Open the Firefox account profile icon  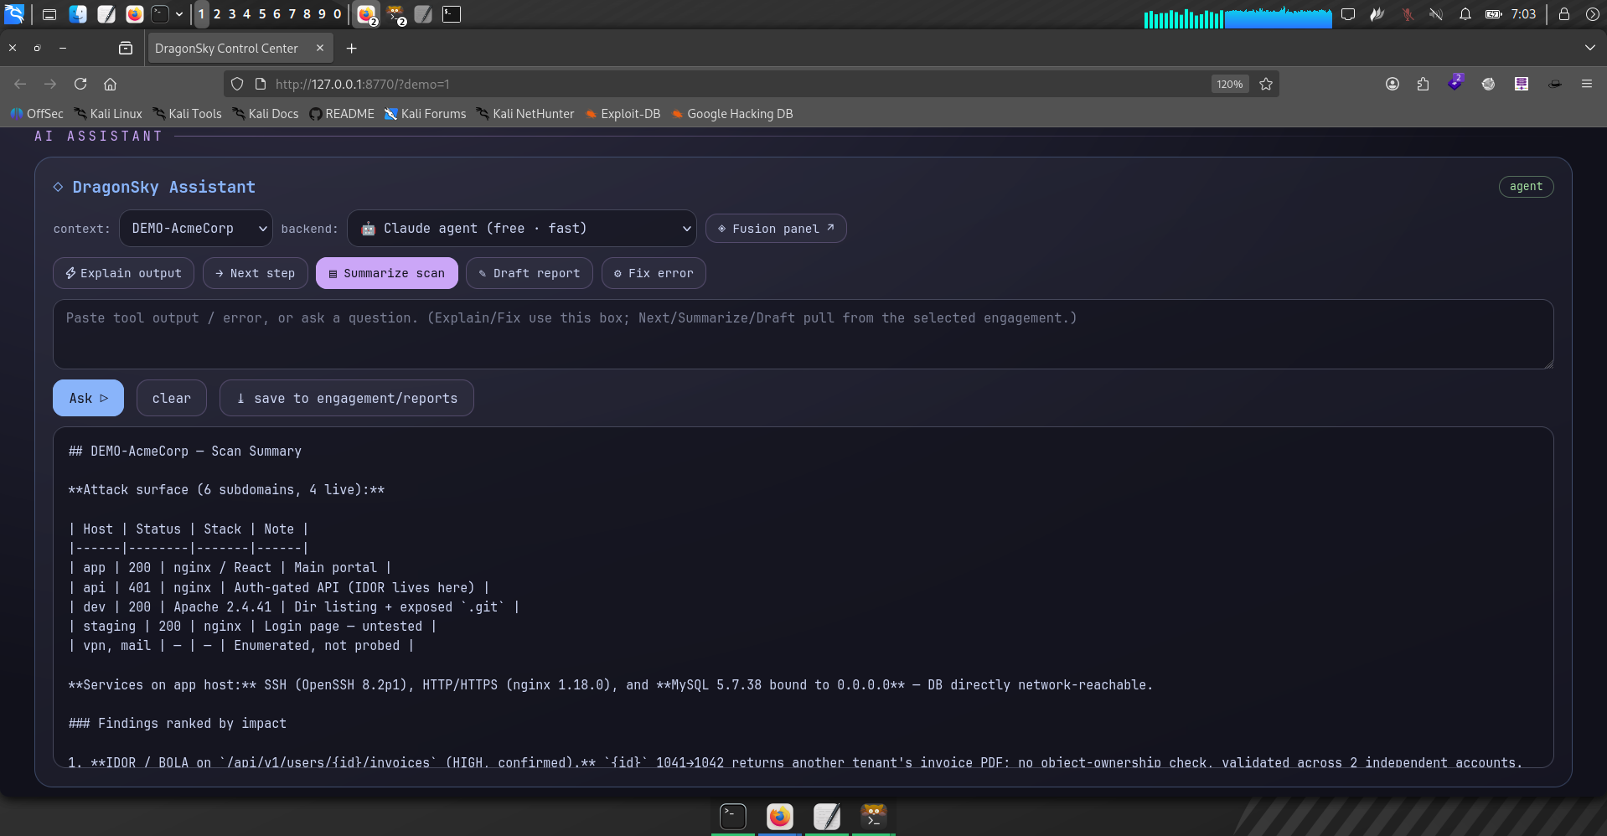pyautogui.click(x=1393, y=84)
